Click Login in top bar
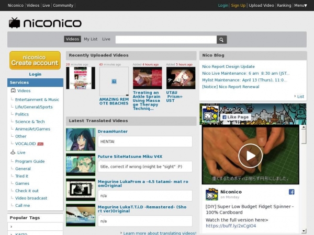Image resolution: width=314 pixels, height=235 pixels. click(223, 5)
